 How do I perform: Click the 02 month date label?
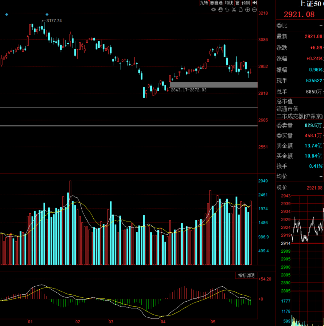(78, 322)
